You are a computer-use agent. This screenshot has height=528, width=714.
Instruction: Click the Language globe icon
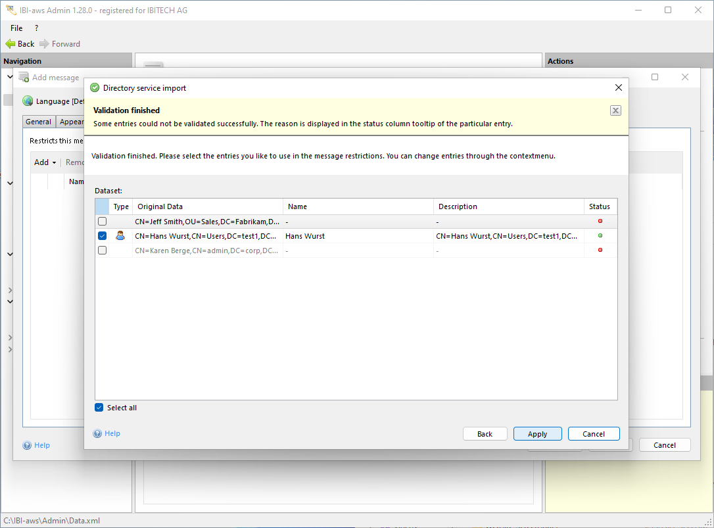click(28, 101)
